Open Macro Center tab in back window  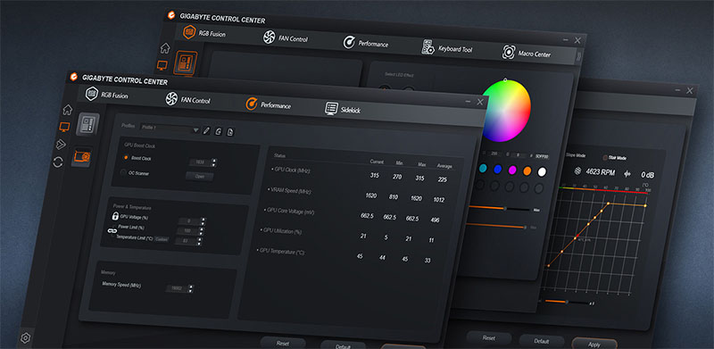(x=527, y=53)
